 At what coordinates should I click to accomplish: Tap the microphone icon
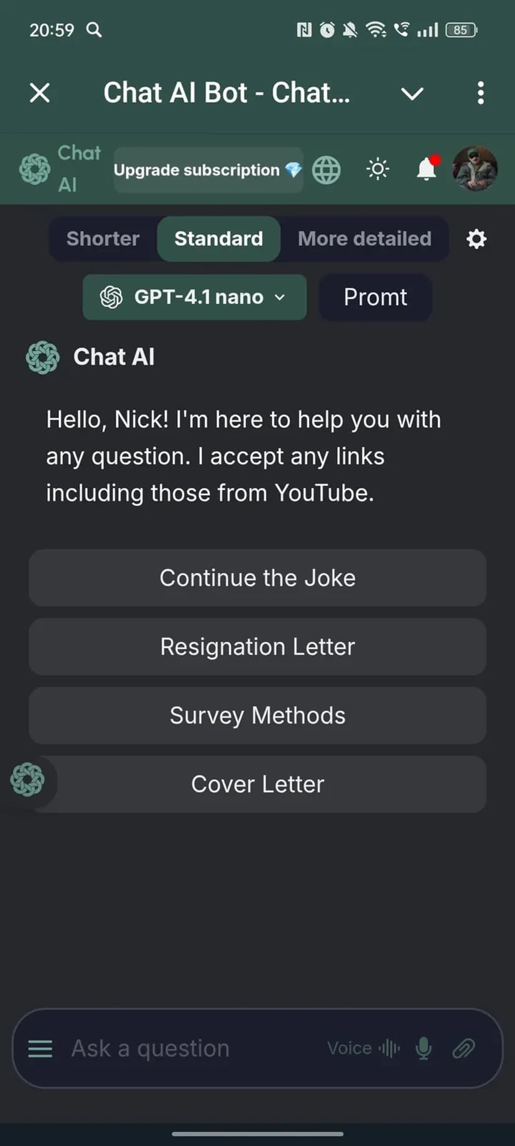click(x=424, y=1048)
